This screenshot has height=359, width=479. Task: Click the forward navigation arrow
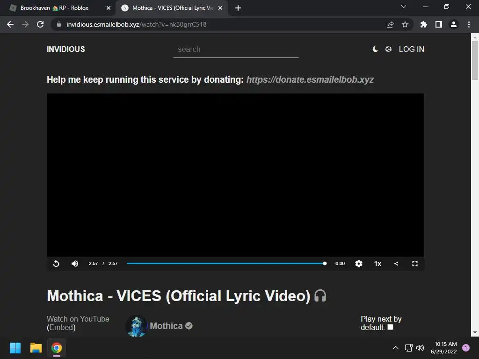25,24
